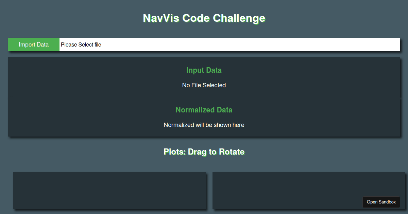Click the word Challenge in the title

(x=239, y=18)
